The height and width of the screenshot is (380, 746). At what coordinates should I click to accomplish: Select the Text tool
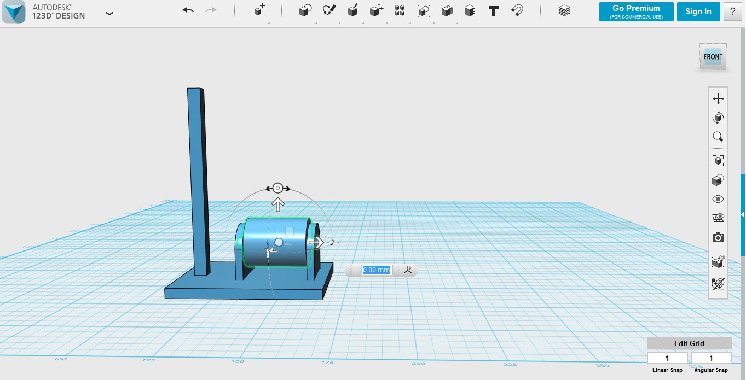coord(494,11)
